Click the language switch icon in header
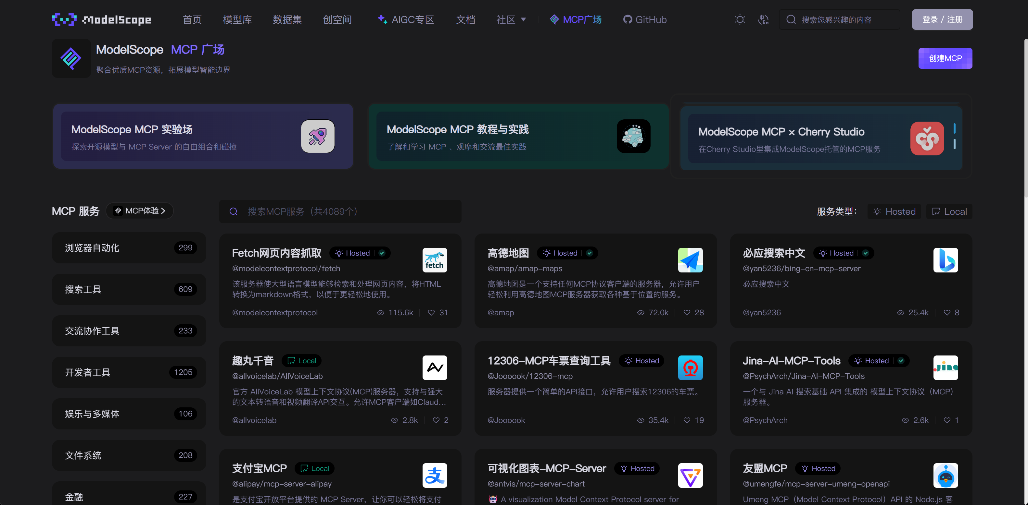The height and width of the screenshot is (505, 1028). point(763,19)
